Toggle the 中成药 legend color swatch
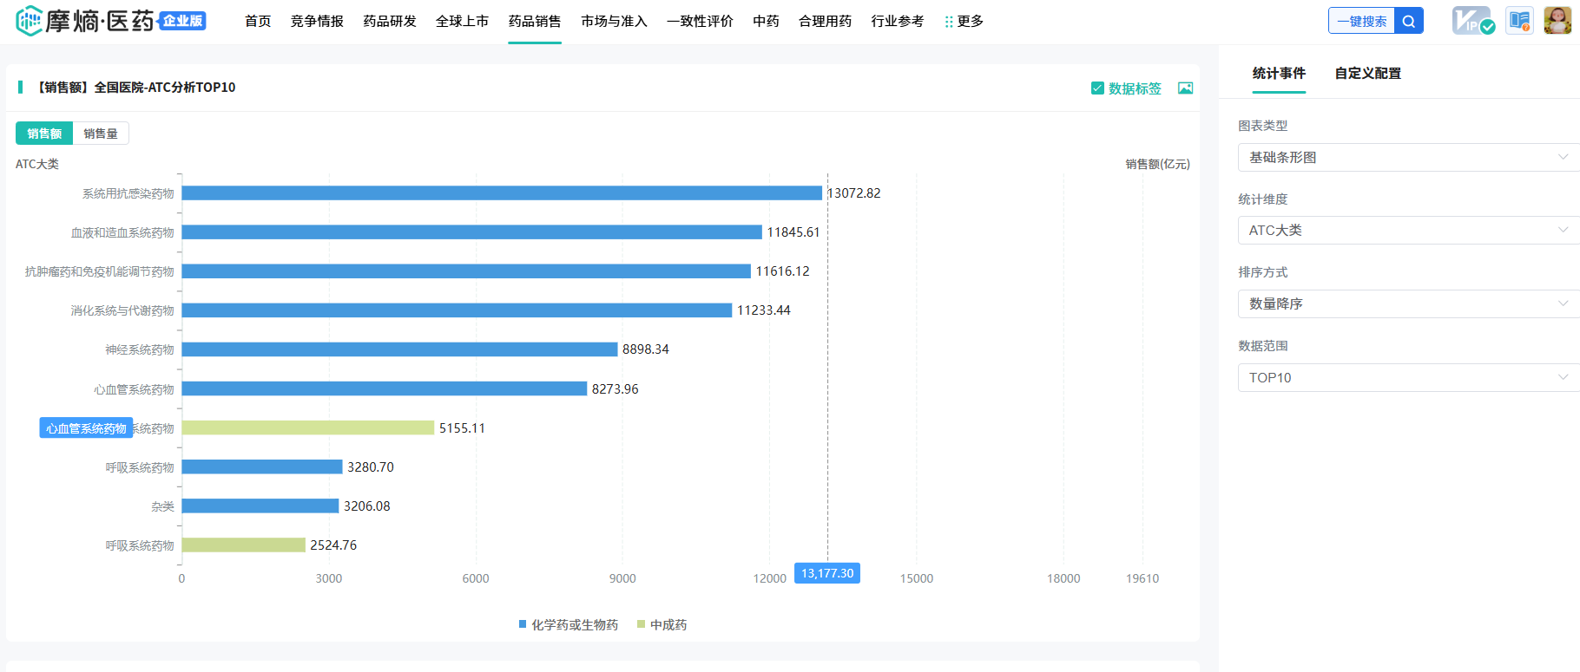Viewport: 1580px width, 672px height. coord(642,624)
